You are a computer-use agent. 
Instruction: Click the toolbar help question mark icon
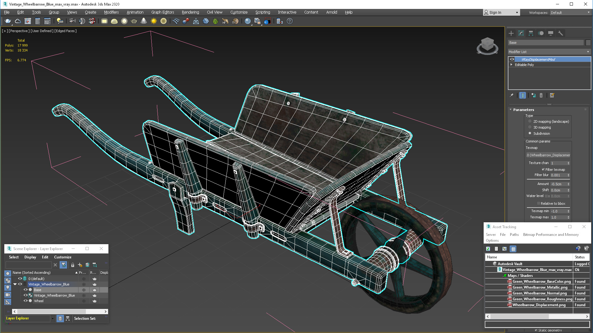pos(289,21)
